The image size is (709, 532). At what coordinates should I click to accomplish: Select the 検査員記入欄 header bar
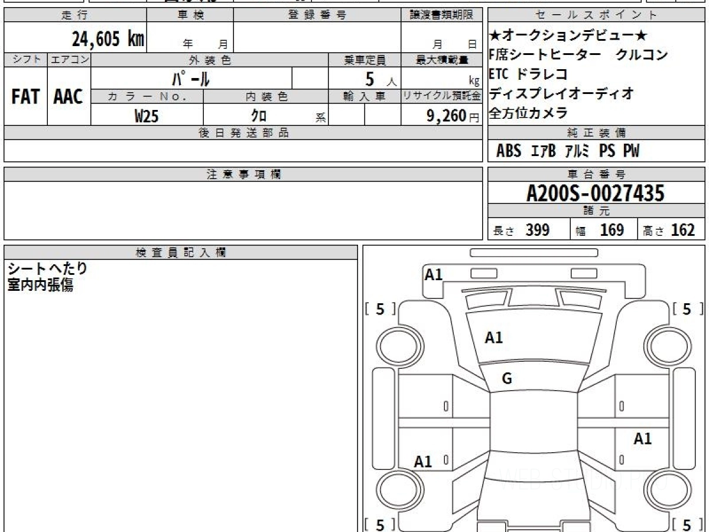tap(181, 252)
